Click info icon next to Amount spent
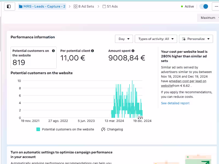The height and width of the screenshot is (164, 219). pos(133,51)
